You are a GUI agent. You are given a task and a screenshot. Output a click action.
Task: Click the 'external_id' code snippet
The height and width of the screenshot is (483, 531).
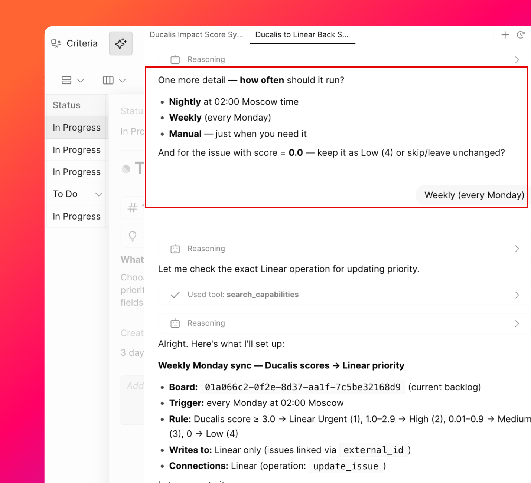pyautogui.click(x=373, y=450)
